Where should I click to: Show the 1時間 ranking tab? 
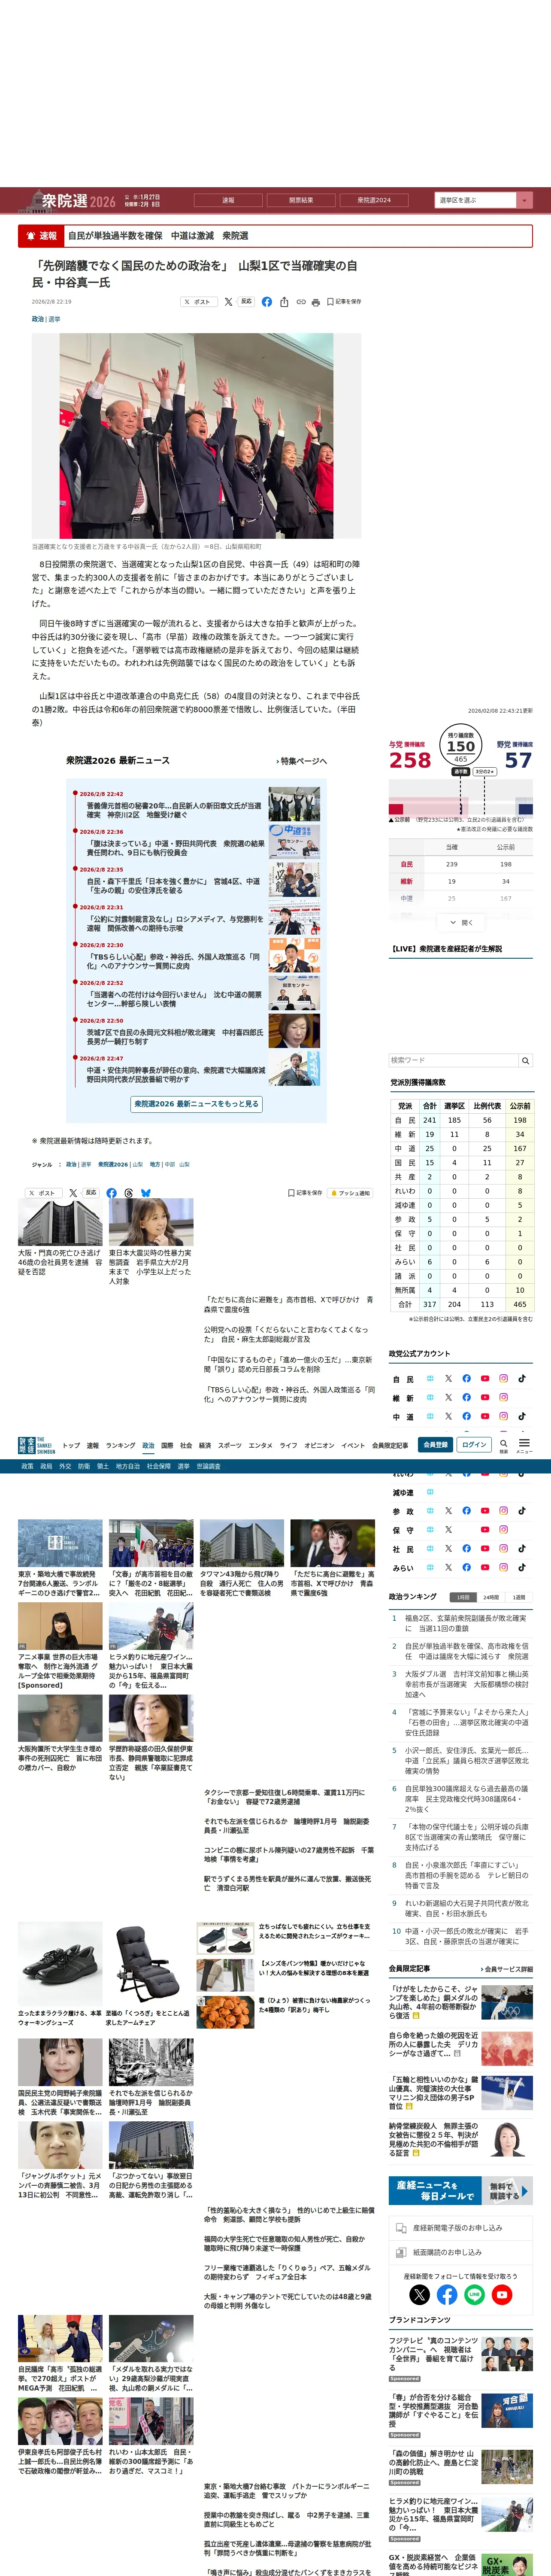coord(462,1597)
